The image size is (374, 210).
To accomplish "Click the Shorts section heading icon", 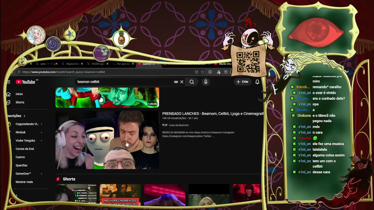I will pyautogui.click(x=58, y=179).
